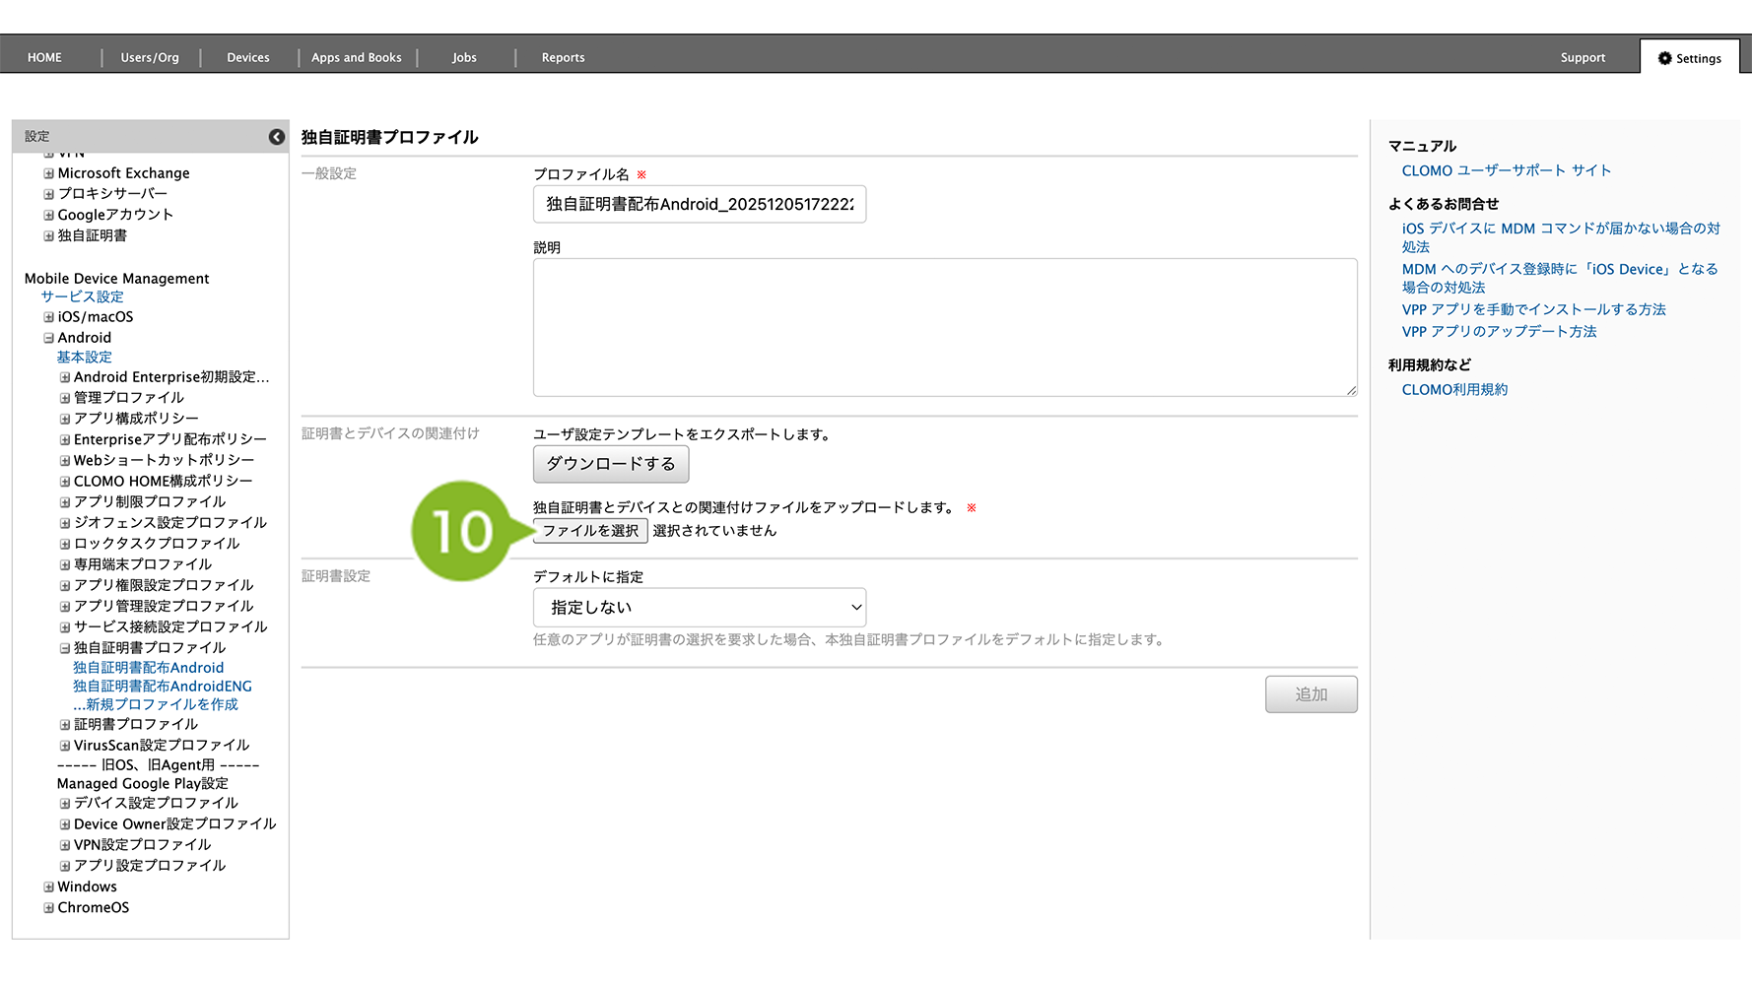The width and height of the screenshot is (1752, 985).
Task: Open the デフォルトに指定 dropdown
Action: pyautogui.click(x=699, y=608)
